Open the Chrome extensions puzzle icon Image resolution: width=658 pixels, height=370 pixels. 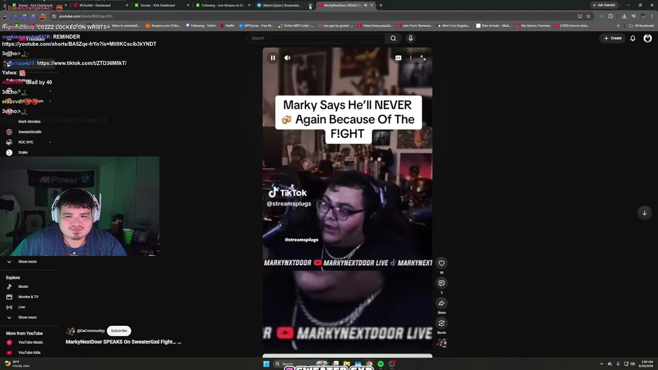[611, 16]
